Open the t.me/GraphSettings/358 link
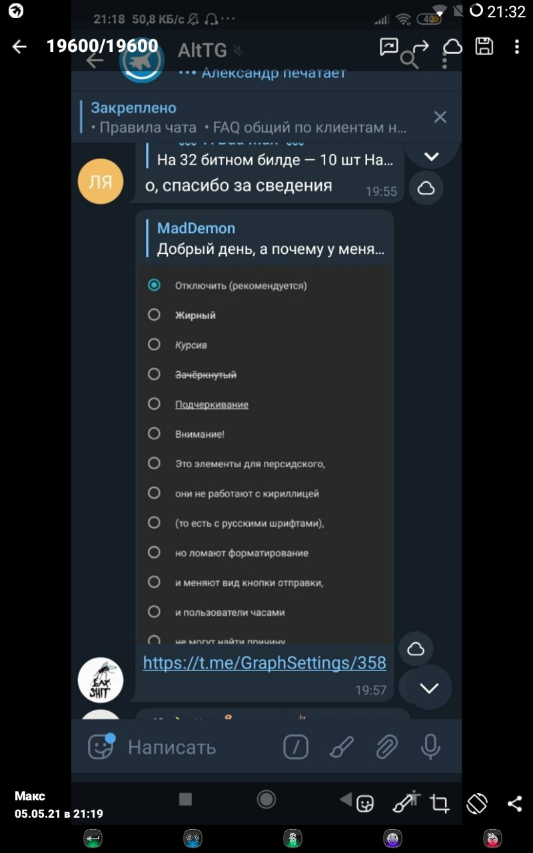This screenshot has height=853, width=533. (265, 662)
